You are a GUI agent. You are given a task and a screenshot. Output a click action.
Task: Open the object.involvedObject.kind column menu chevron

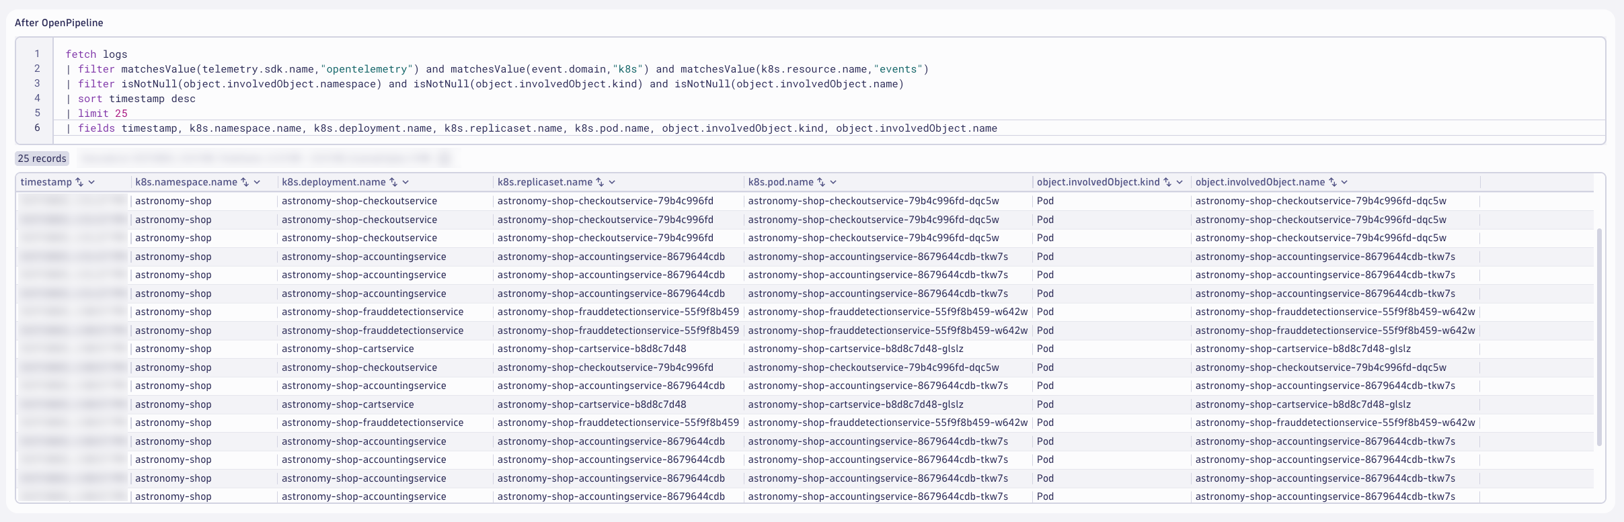1180,182
